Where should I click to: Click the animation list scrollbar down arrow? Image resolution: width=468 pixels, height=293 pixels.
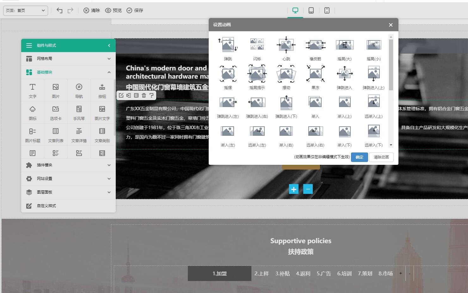coord(391,145)
